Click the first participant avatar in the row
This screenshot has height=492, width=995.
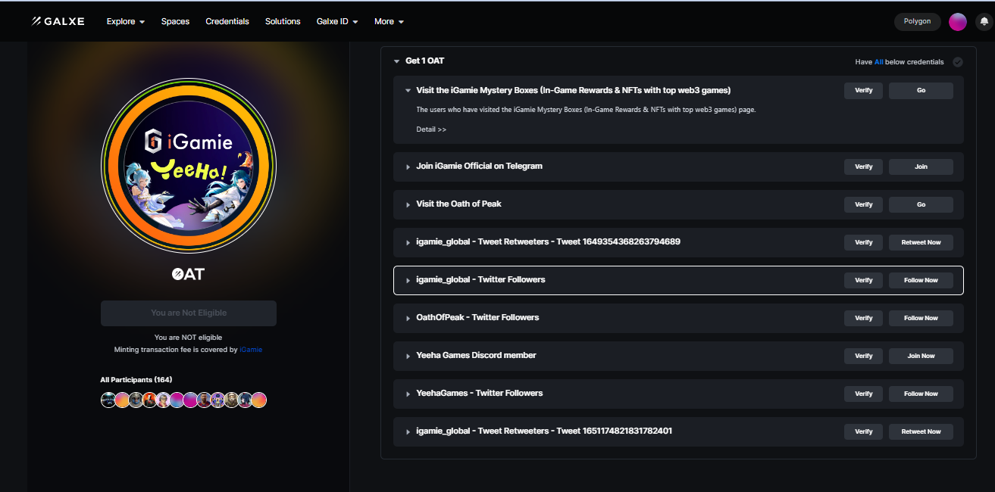(108, 400)
